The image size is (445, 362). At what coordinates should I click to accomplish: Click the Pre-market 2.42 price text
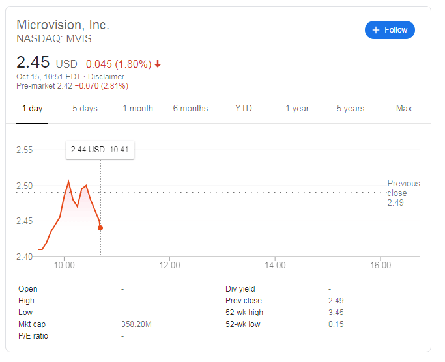tap(44, 86)
